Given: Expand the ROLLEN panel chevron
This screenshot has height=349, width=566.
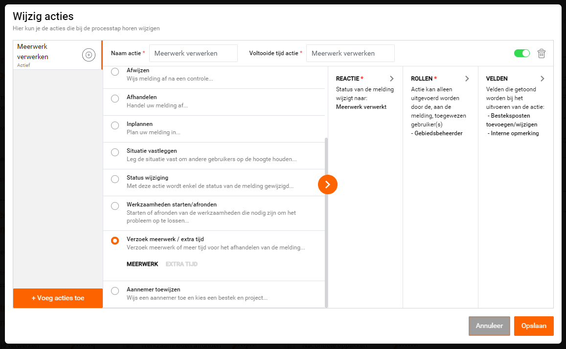Looking at the screenshot, I should coord(467,79).
